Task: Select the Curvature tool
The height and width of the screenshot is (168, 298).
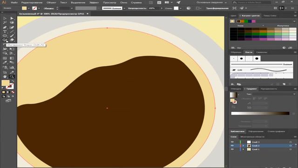Action: coord(12,27)
